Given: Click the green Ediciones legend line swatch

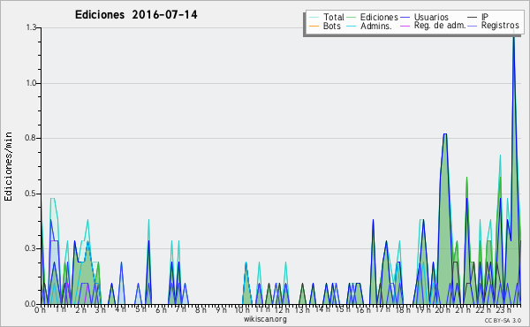Looking at the screenshot, I should [x=352, y=18].
